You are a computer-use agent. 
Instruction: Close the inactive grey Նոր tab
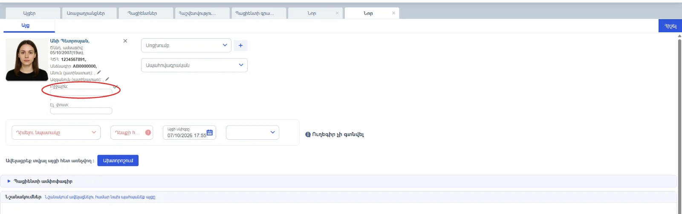(x=337, y=13)
